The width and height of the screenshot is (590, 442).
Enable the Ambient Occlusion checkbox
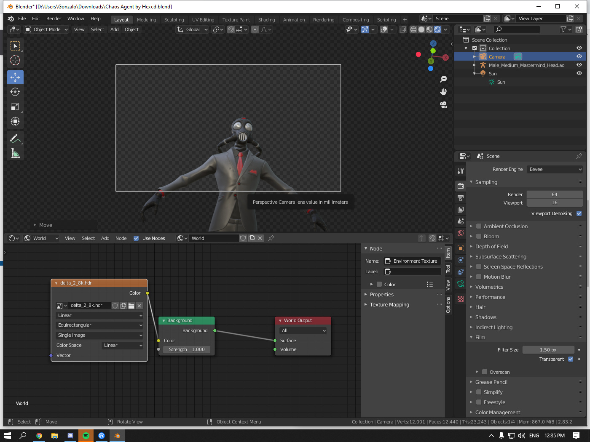479,226
